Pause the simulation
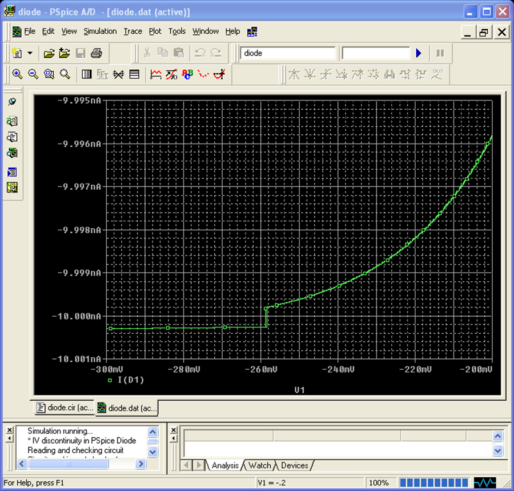Viewport: 514px width, 491px height. [x=440, y=53]
